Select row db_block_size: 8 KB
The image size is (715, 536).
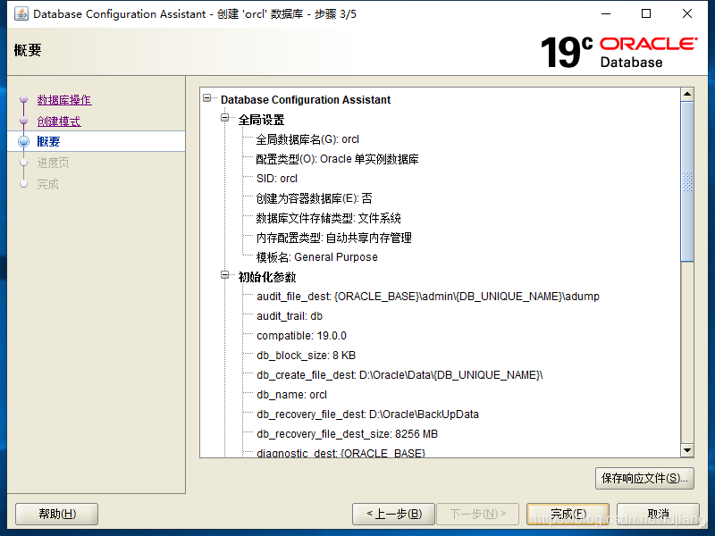tap(306, 356)
